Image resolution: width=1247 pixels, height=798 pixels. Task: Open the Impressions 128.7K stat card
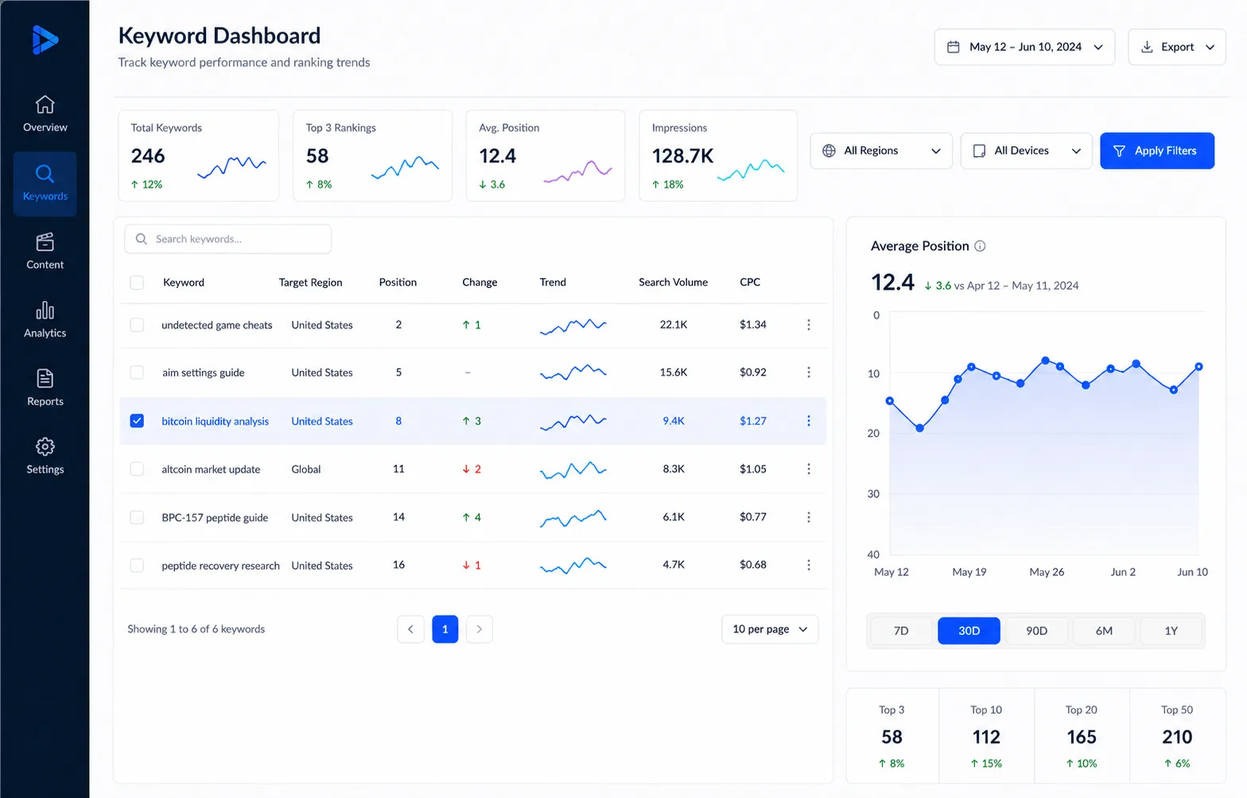click(718, 155)
